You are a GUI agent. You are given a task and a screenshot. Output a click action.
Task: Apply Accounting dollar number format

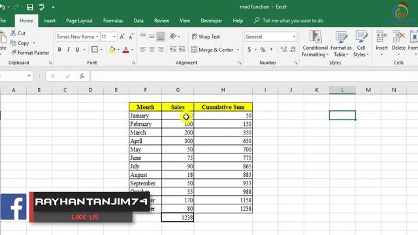tap(249, 50)
